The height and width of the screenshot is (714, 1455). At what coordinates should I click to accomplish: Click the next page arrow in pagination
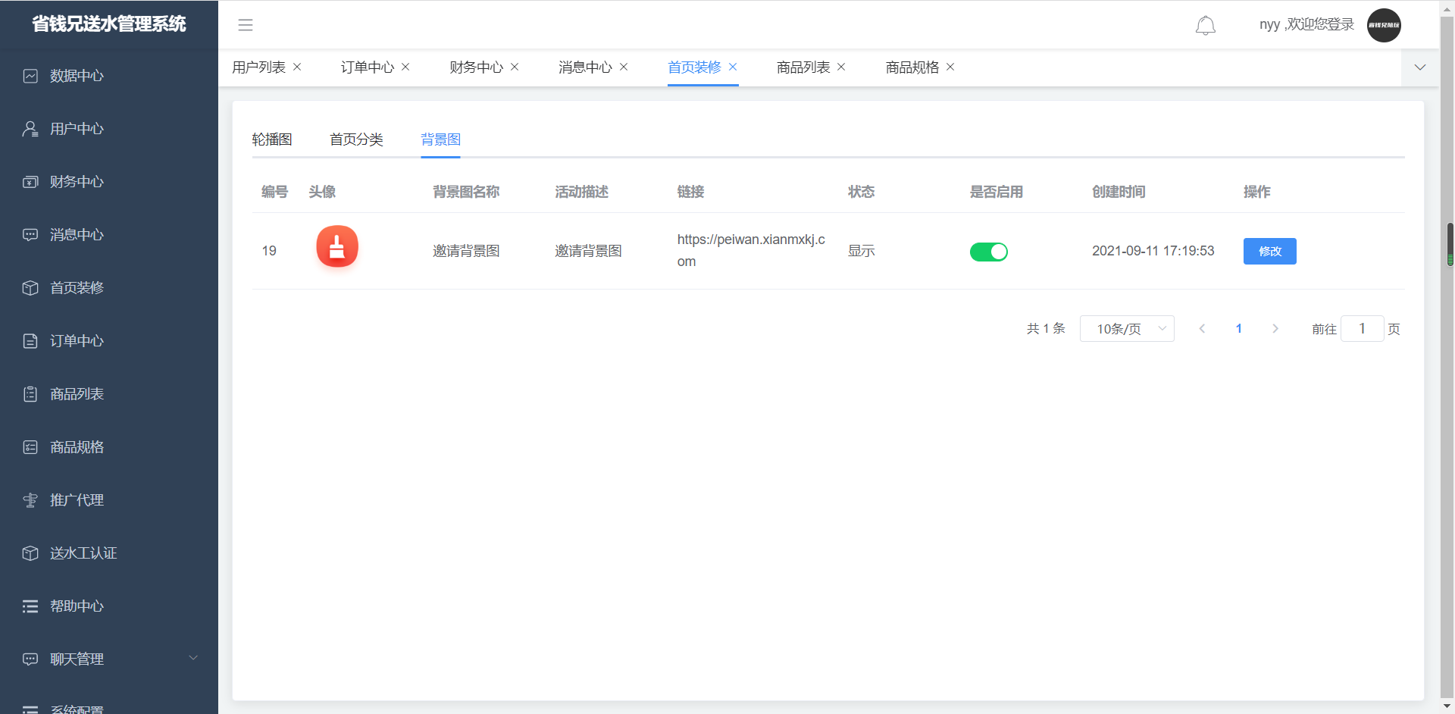pos(1275,329)
